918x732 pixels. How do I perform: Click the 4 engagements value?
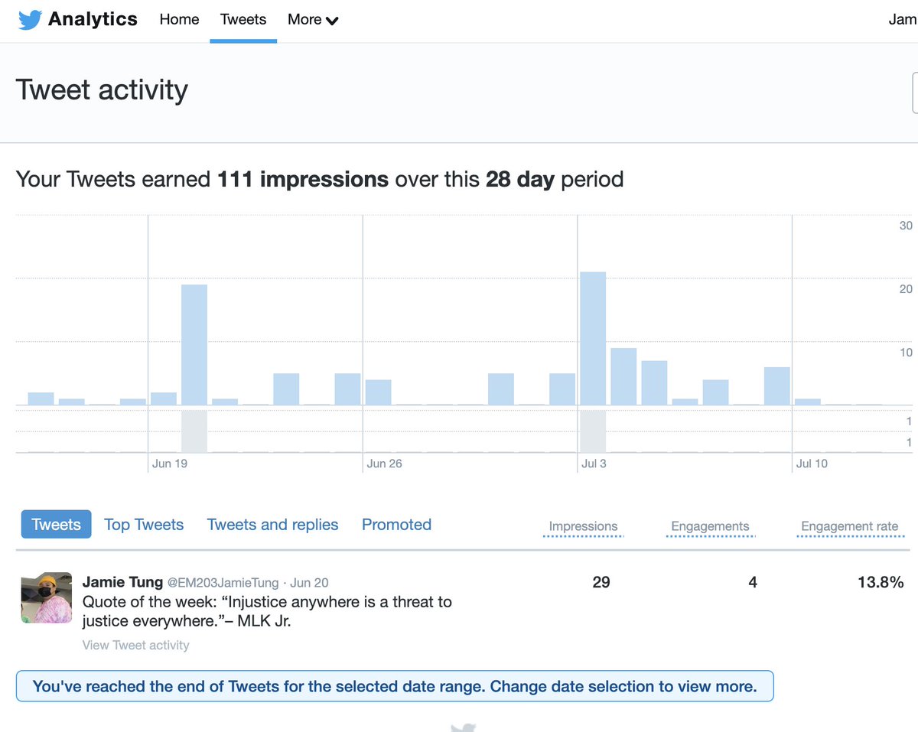[x=753, y=583]
